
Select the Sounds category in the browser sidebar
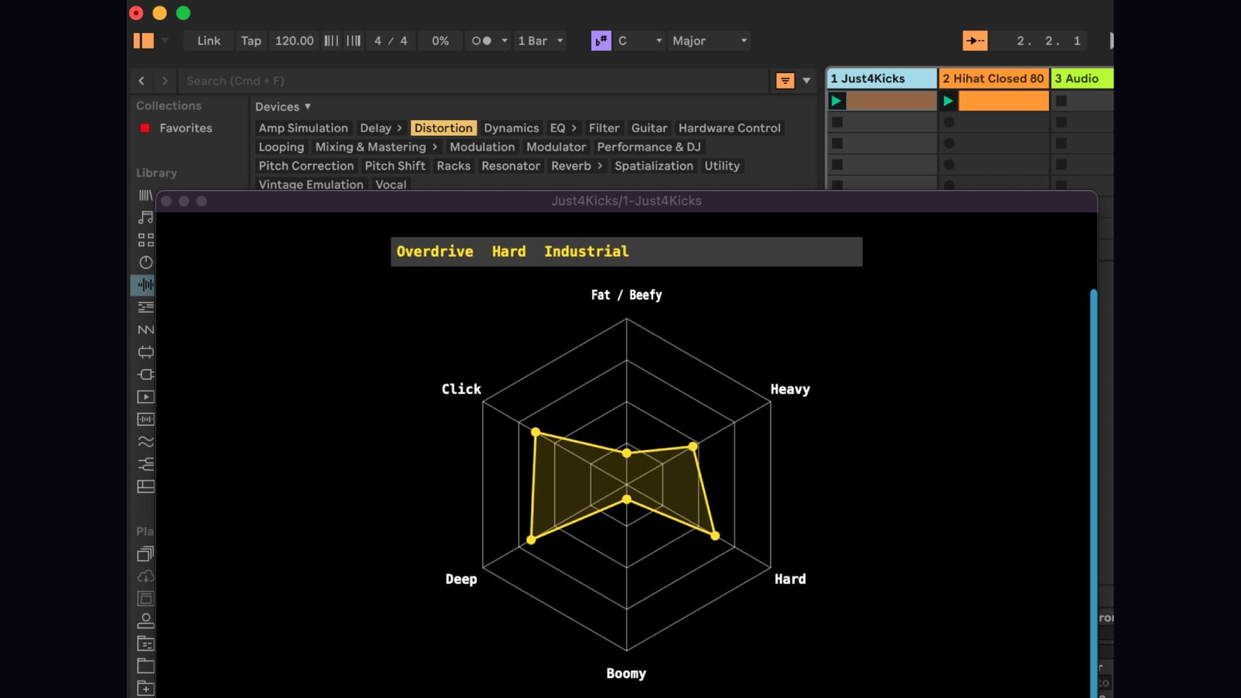pyautogui.click(x=145, y=217)
